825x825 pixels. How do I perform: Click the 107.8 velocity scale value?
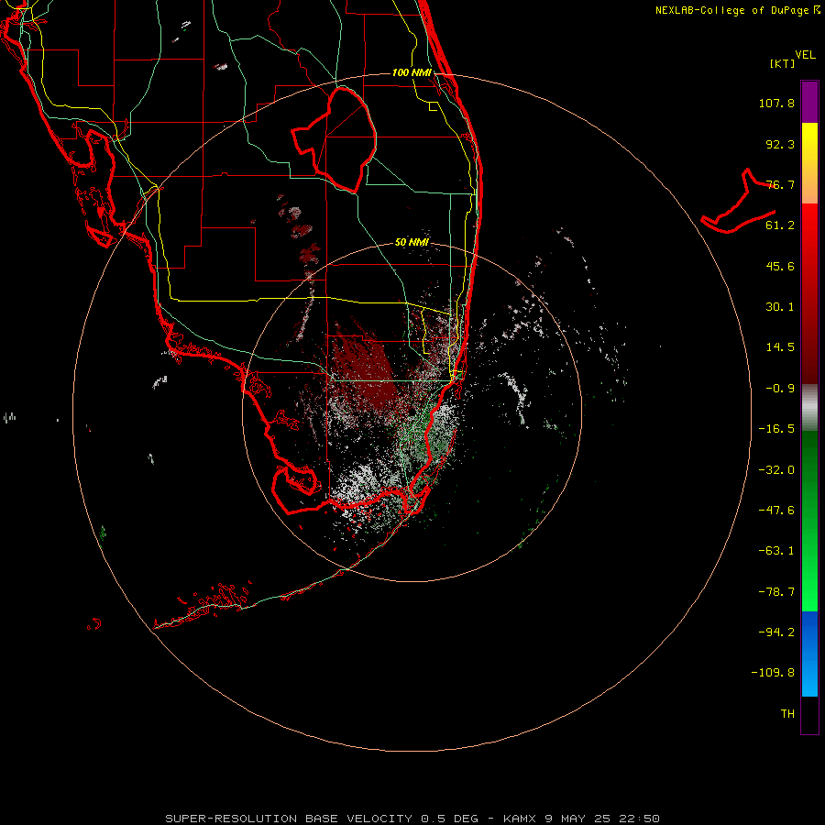click(776, 103)
